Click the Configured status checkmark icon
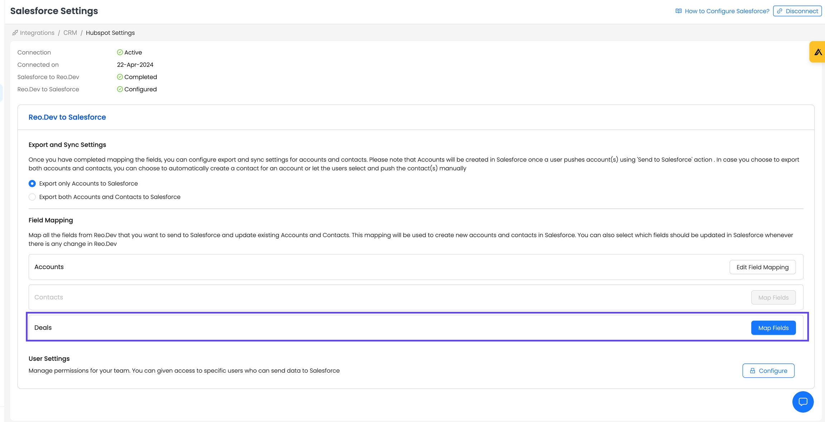Viewport: 825px width, 422px height. click(x=120, y=89)
